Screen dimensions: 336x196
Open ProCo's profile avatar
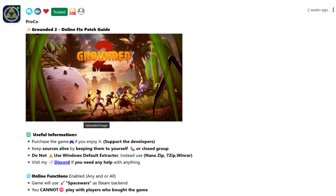click(11, 14)
